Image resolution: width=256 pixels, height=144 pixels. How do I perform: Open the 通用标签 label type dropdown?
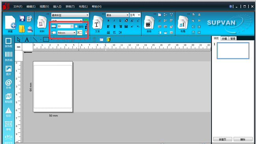[70, 15]
